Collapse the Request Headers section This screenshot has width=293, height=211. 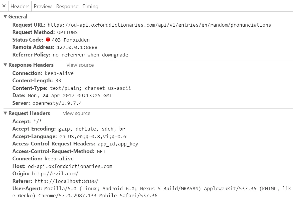(x=5, y=113)
